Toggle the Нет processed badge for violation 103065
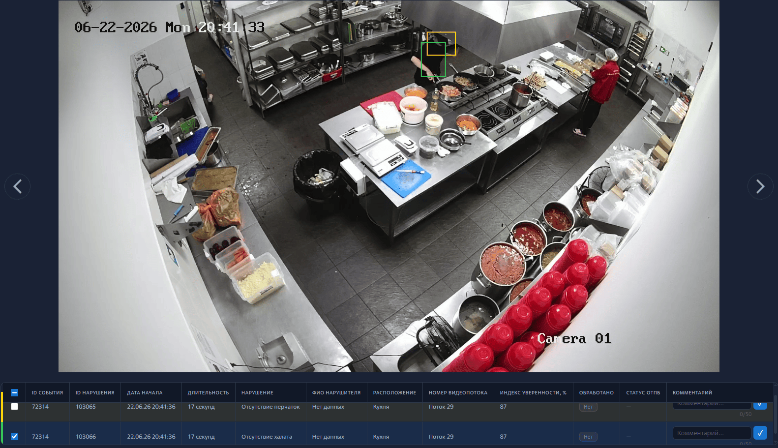Viewport: 778px width, 448px height. pos(588,407)
